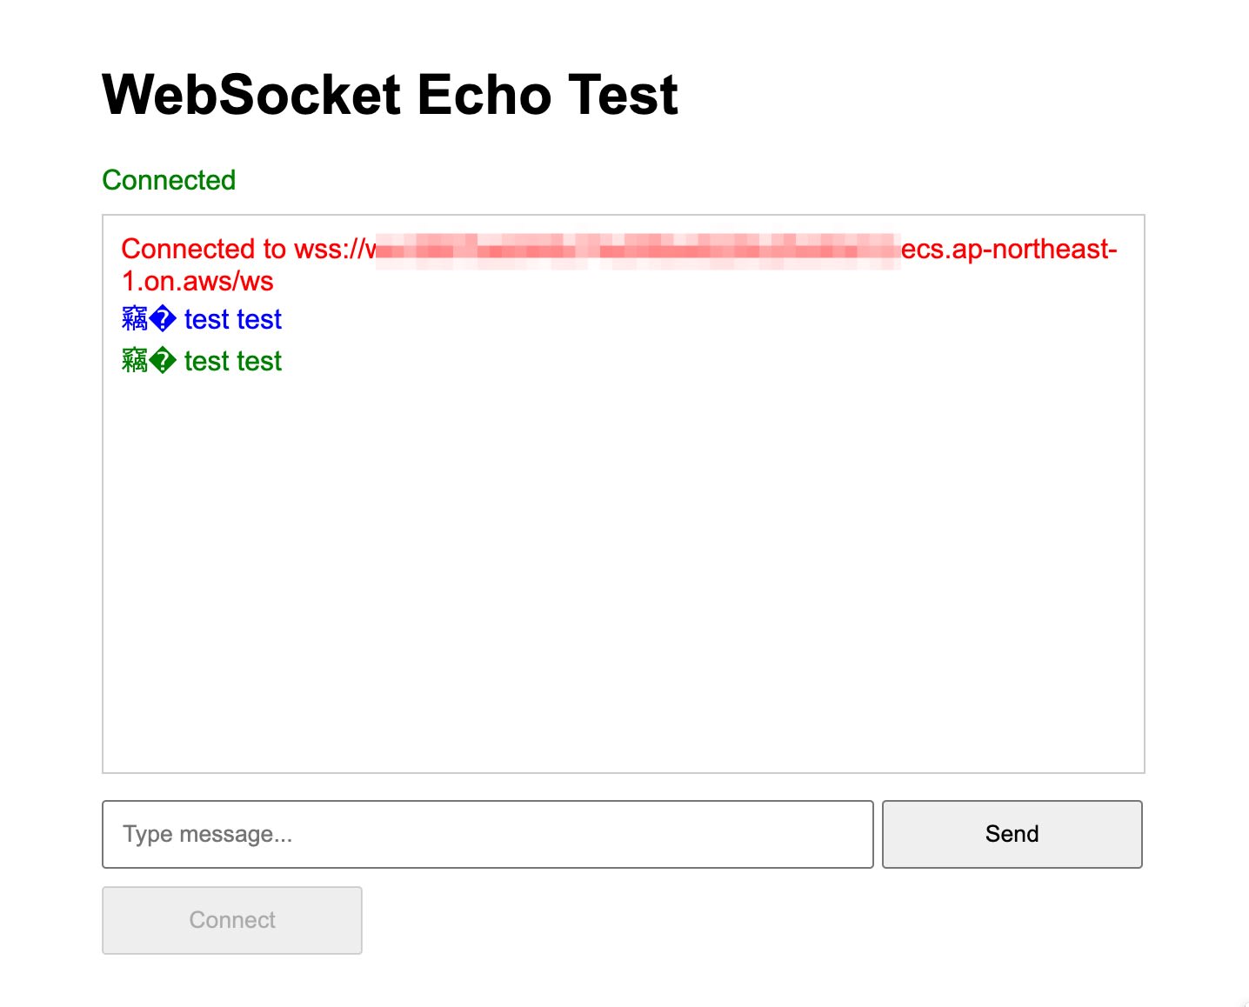This screenshot has height=1007, width=1249.
Task: Click the WebSocket Echo Test heading
Action: pos(389,94)
